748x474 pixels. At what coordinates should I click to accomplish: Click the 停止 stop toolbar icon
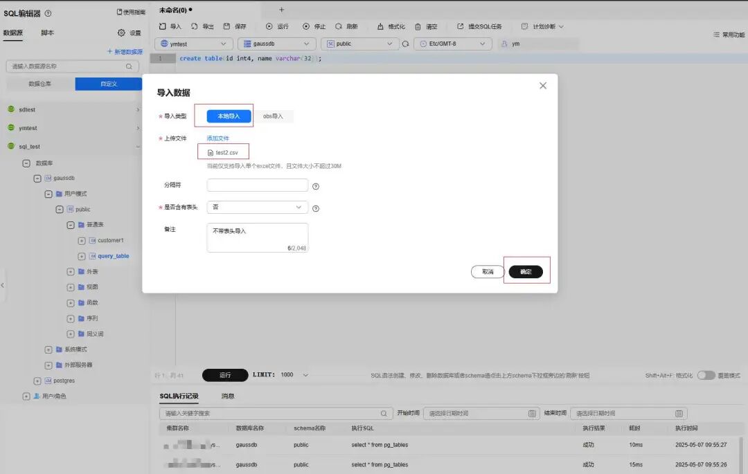tap(306, 26)
